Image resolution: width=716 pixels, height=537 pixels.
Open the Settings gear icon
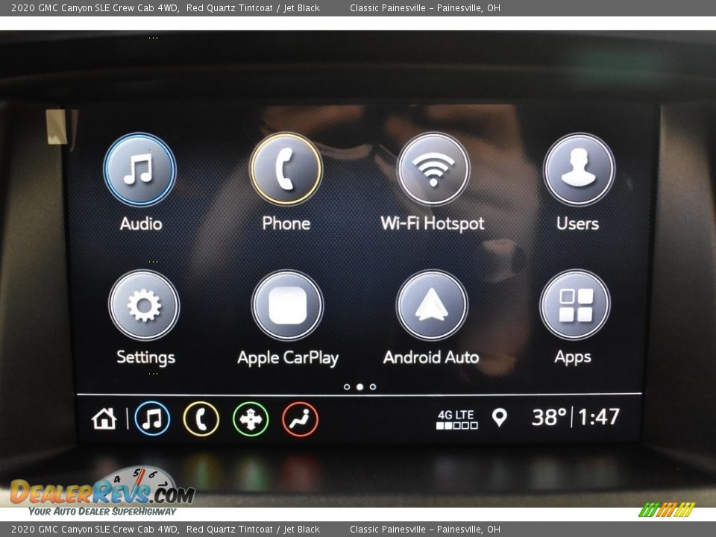144,306
